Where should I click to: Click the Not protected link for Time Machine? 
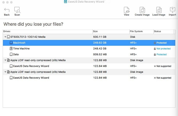pos(163,49)
